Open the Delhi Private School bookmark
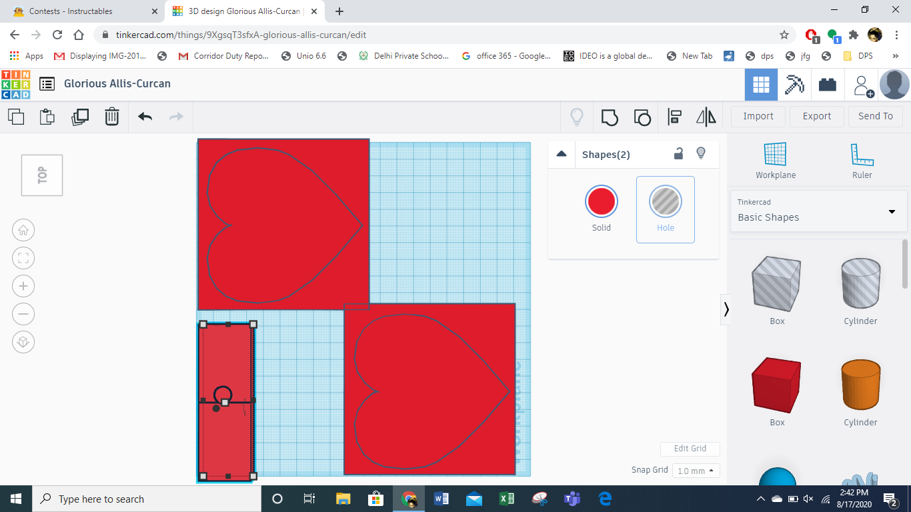Screen dimensions: 911x512 click(x=404, y=56)
